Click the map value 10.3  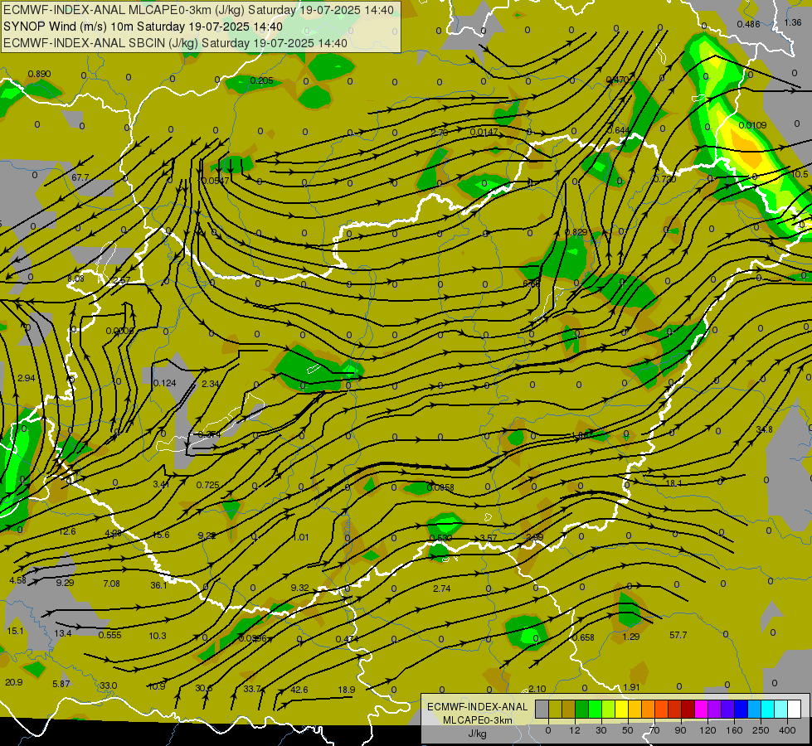(158, 636)
